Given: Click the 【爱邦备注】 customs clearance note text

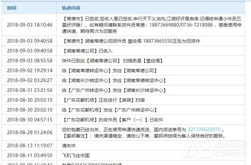Looking at the screenshot, I should click(144, 136).
